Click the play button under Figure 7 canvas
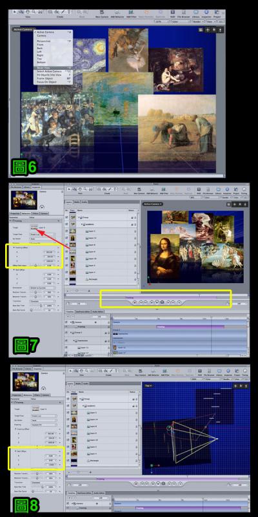Image resolution: width=258 pixels, height=517 pixels. point(157,302)
